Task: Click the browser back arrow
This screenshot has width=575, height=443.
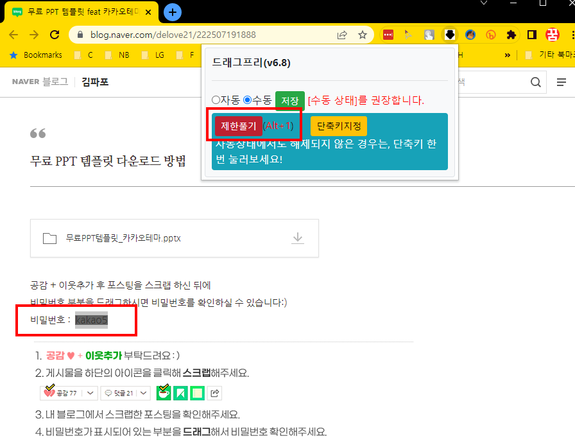Action: pos(13,35)
